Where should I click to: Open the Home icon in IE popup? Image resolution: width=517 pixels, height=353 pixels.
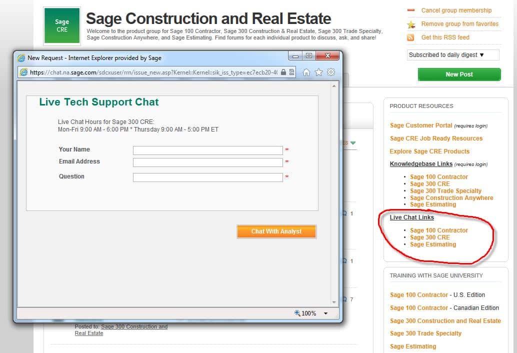(306, 72)
